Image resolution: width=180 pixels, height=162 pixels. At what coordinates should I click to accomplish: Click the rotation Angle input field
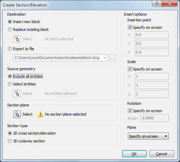point(155,118)
